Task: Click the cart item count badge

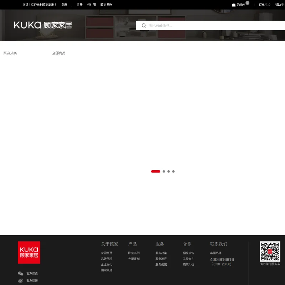Action: 247,3
